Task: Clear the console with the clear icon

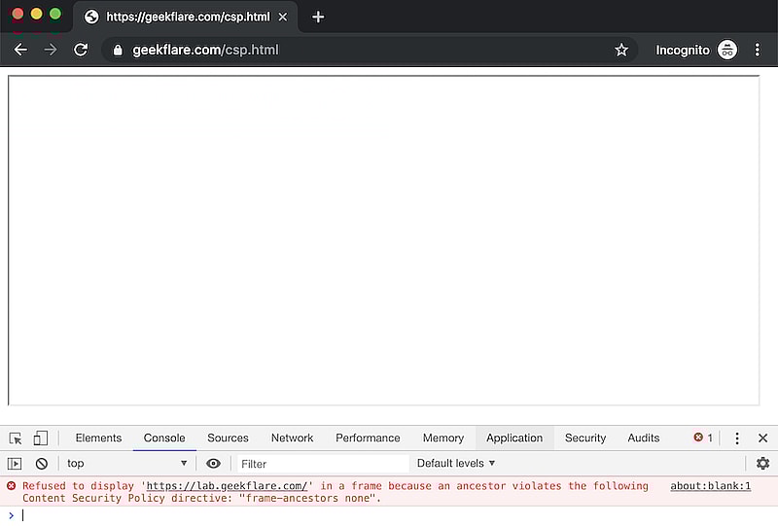Action: pos(42,464)
